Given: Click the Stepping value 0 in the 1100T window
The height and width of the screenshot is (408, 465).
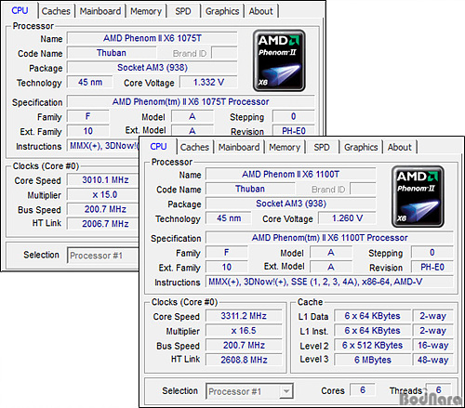Looking at the screenshot, I should [432, 252].
